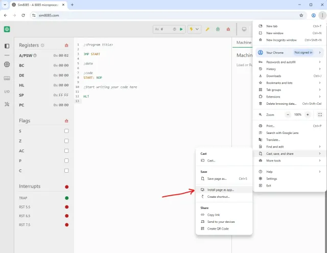
Task: Click SP register value 0x FF FF
Action: click(61, 95)
